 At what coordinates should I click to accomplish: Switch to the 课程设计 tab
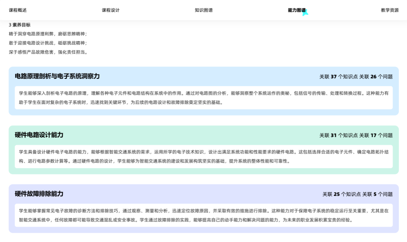pos(111,10)
